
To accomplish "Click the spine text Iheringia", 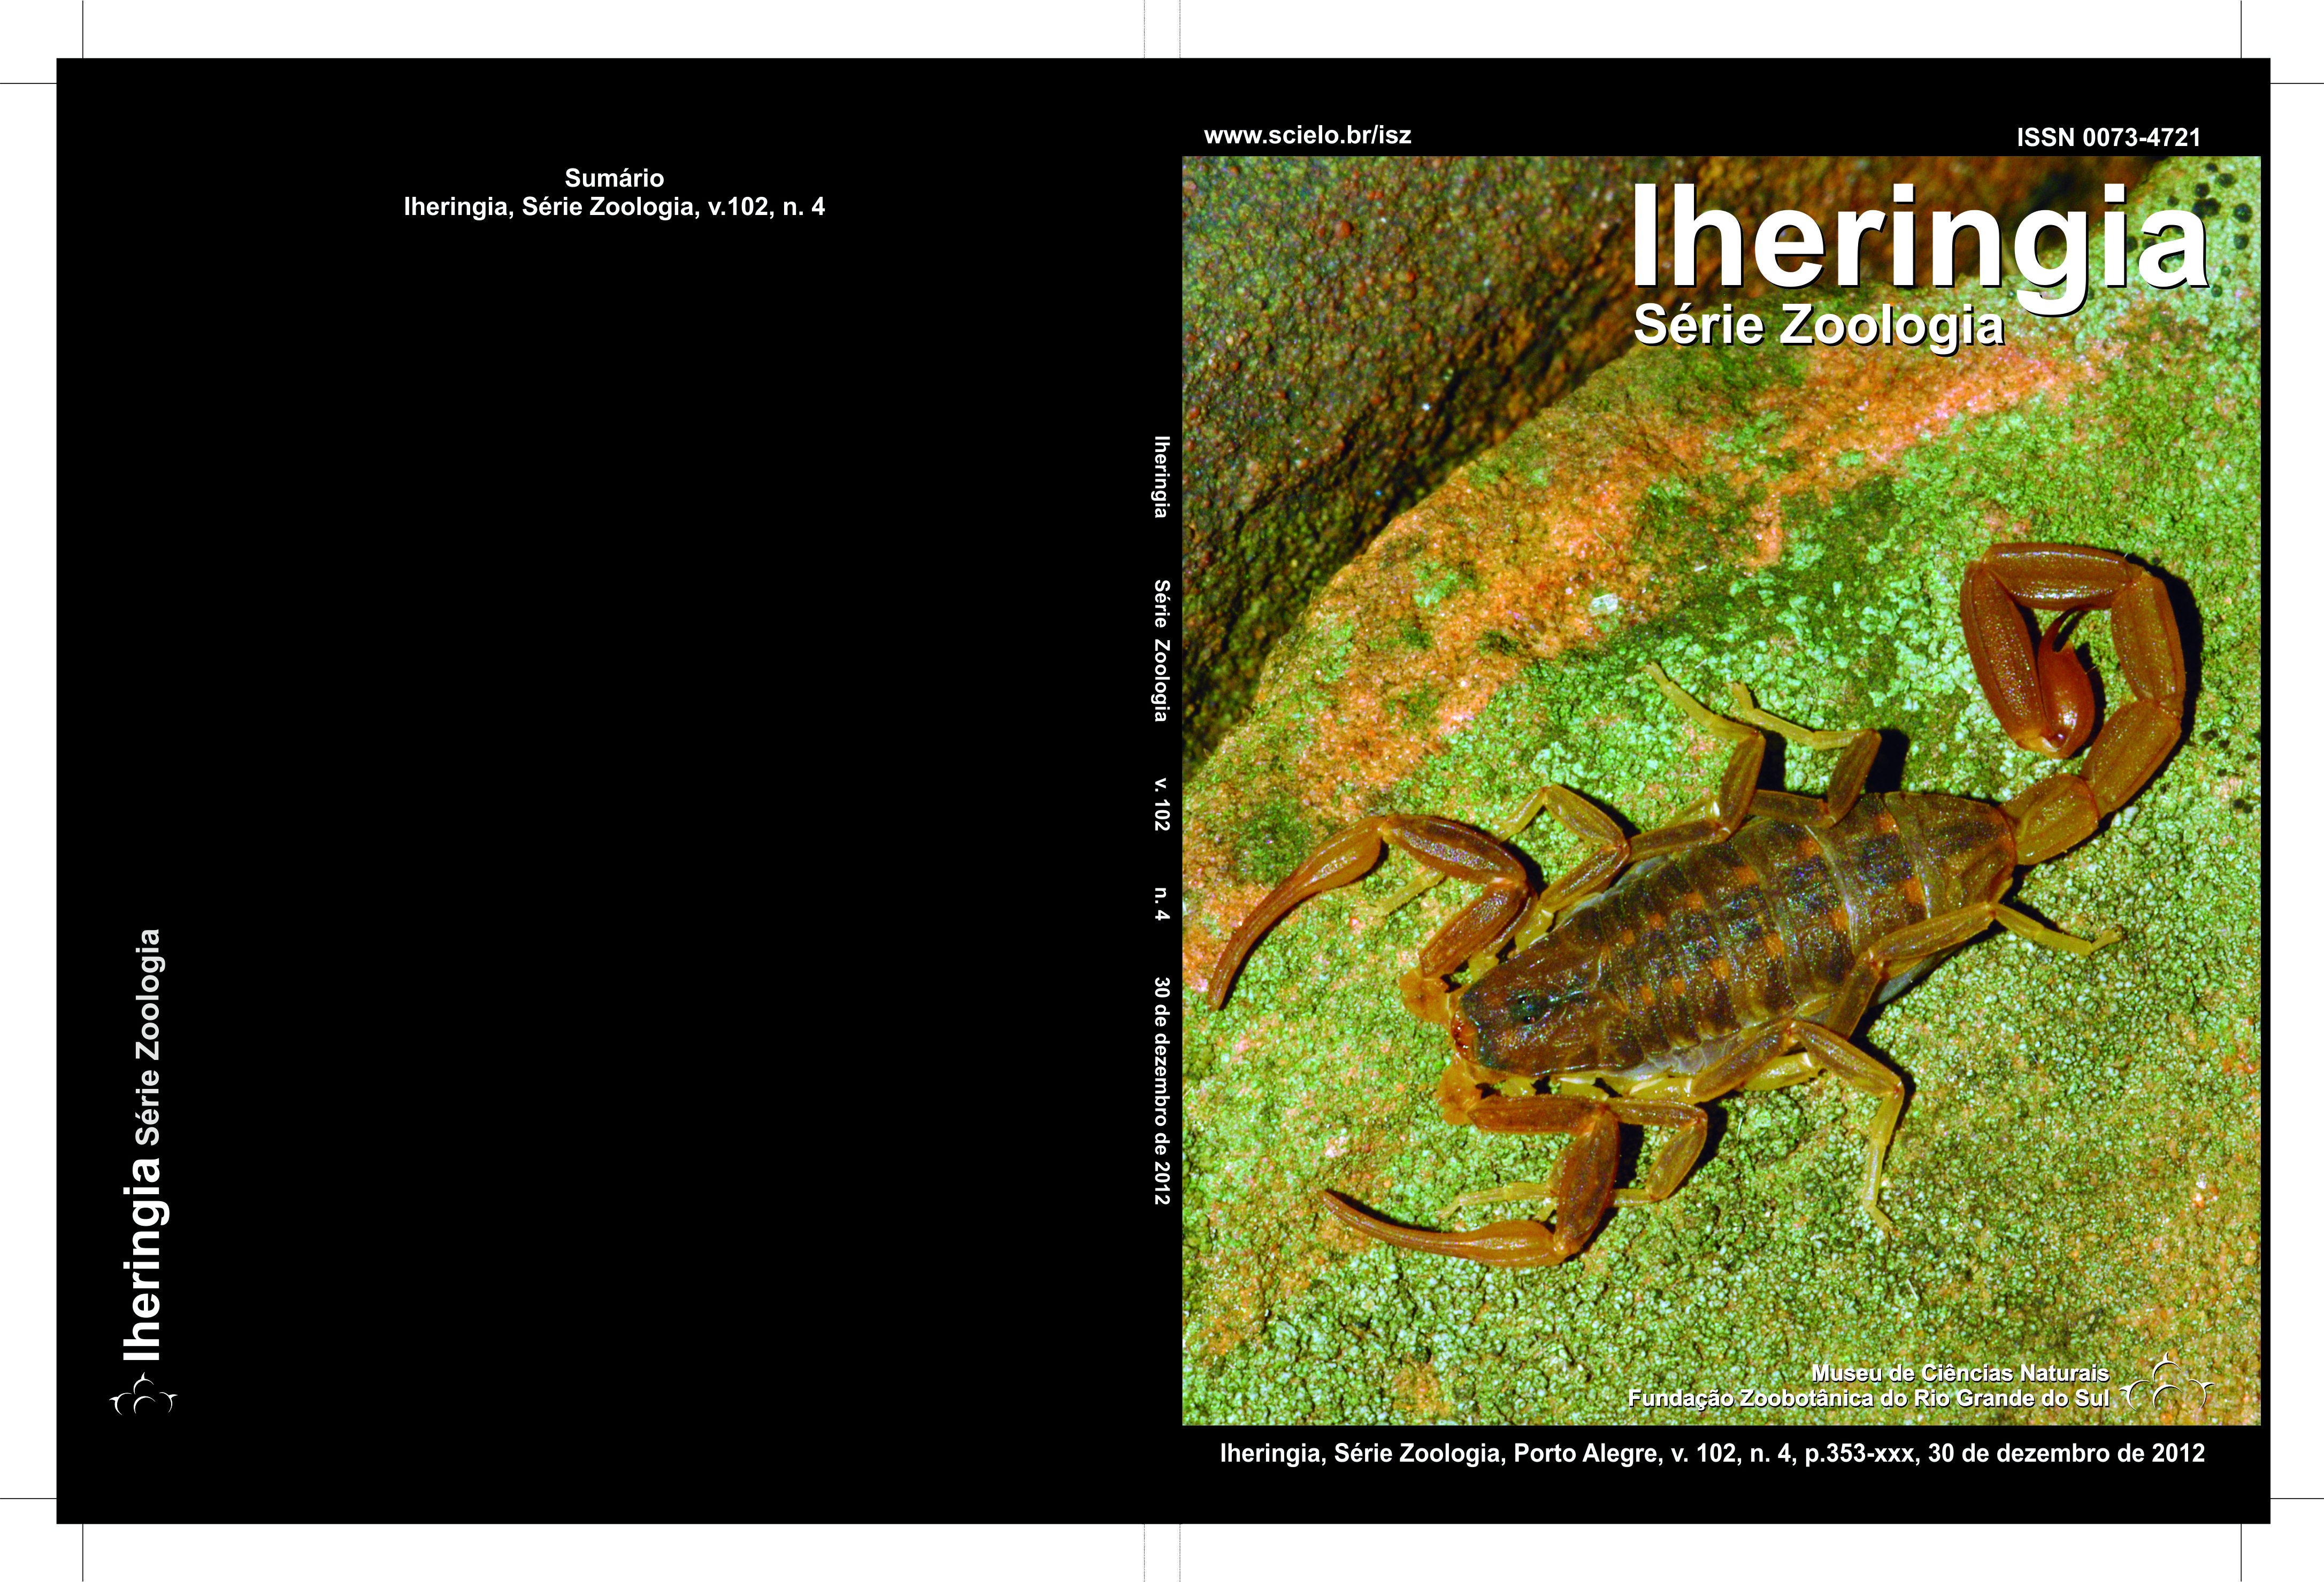I will pyautogui.click(x=1161, y=476).
